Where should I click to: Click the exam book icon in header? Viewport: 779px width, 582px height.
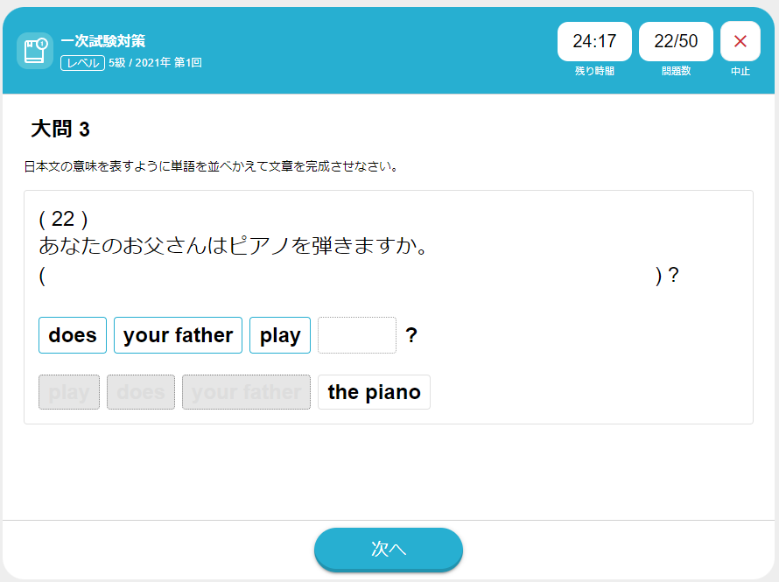coord(35,51)
